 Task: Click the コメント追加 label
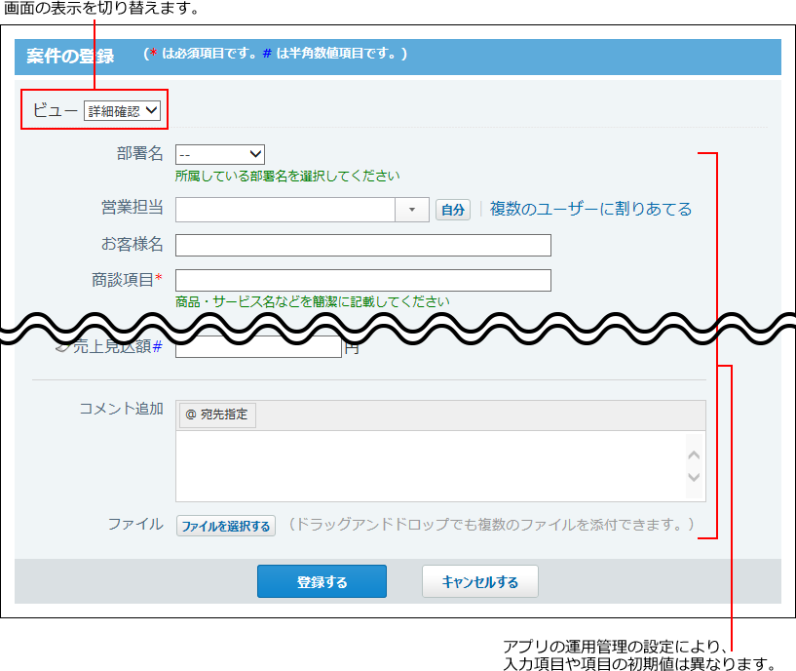[x=122, y=409]
